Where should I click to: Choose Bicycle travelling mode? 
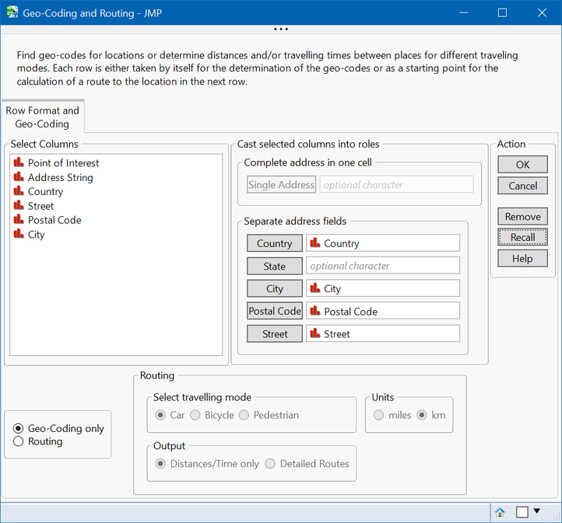pyautogui.click(x=195, y=415)
